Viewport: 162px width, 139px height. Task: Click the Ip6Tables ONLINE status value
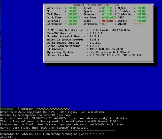(141, 14)
